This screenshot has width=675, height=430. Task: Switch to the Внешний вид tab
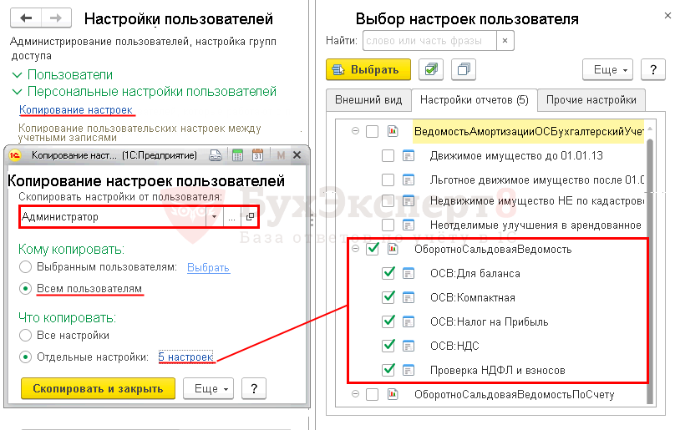[x=368, y=100]
